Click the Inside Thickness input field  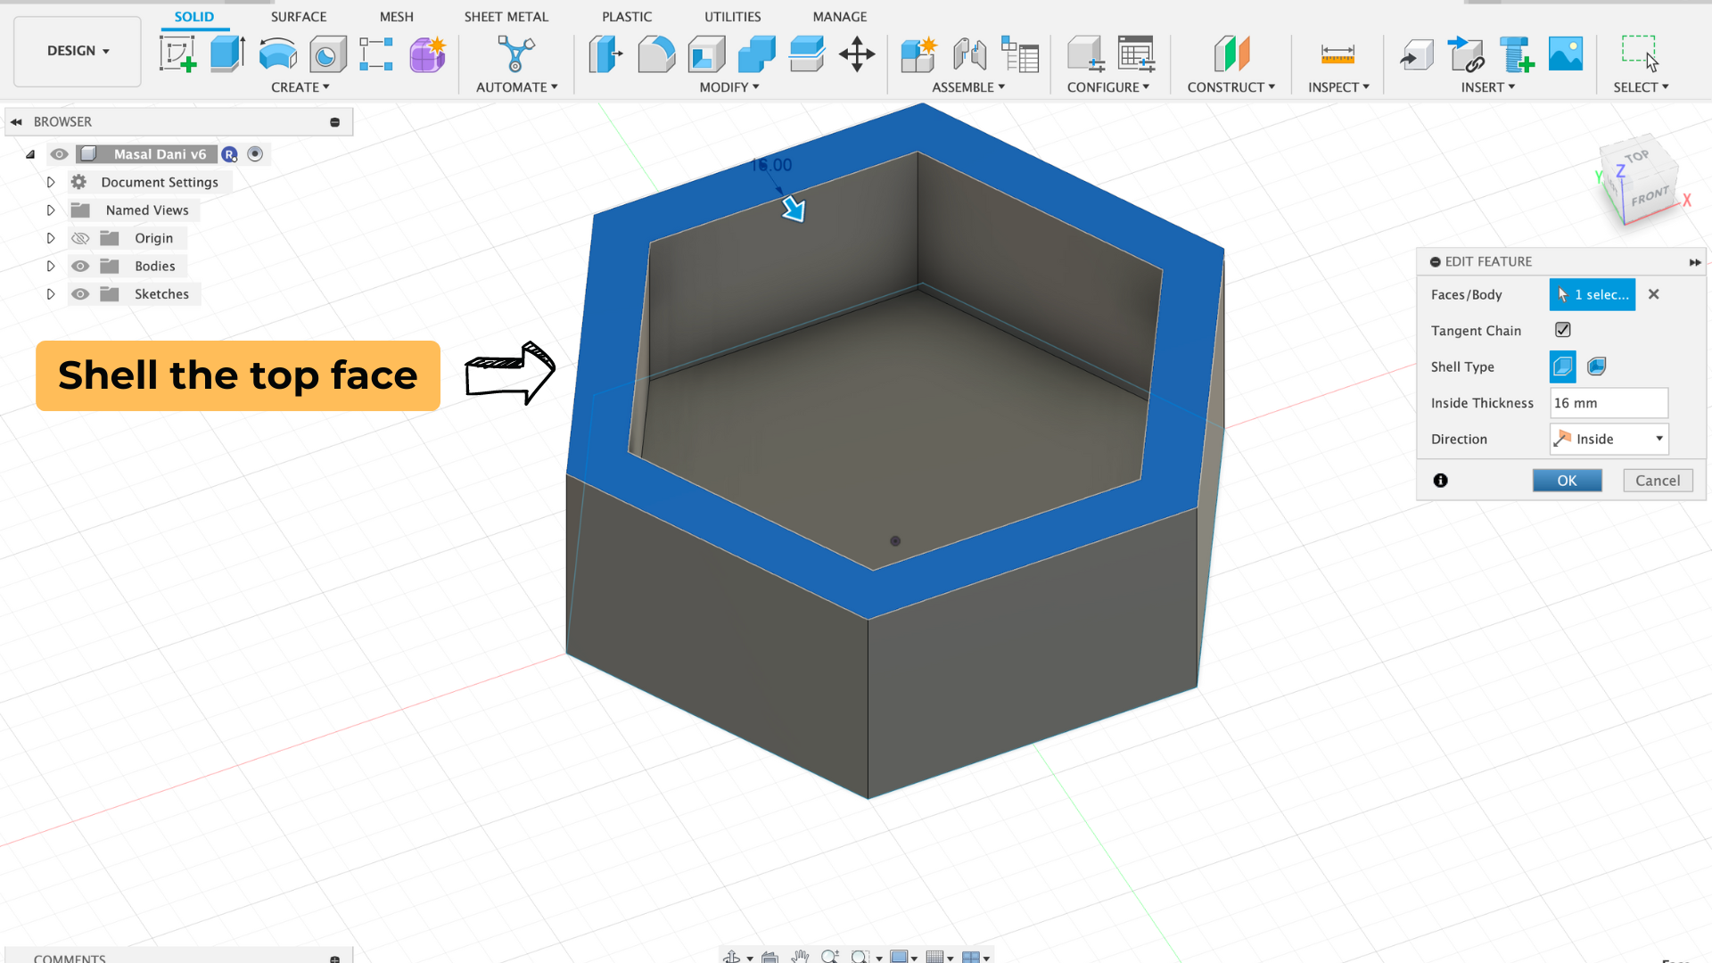[x=1608, y=403]
